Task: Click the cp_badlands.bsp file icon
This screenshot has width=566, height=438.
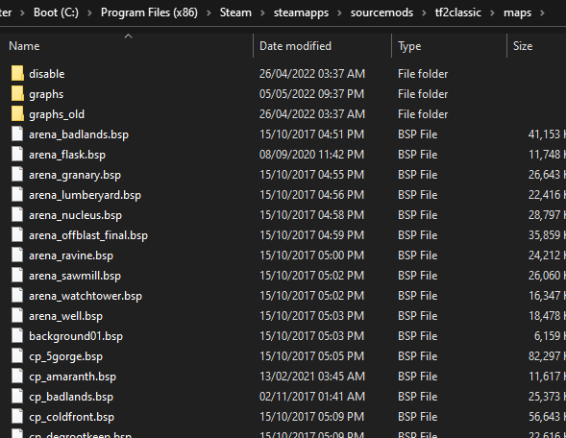Action: (17, 397)
